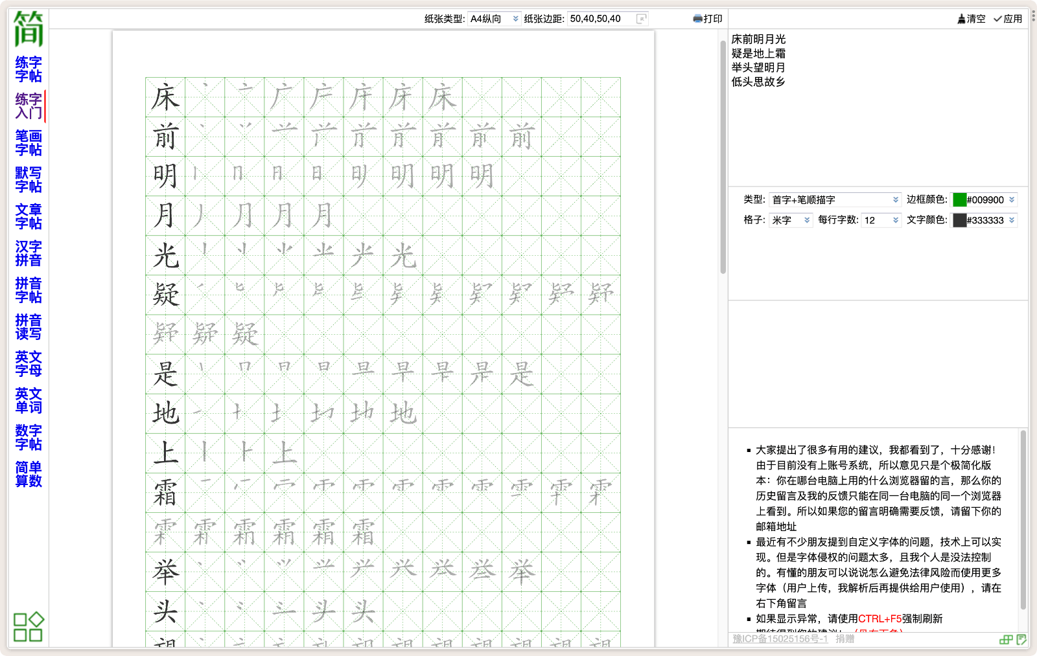Image resolution: width=1037 pixels, height=656 pixels.
Task: Switch to 笔画字帖 in the sidebar
Action: point(29,143)
